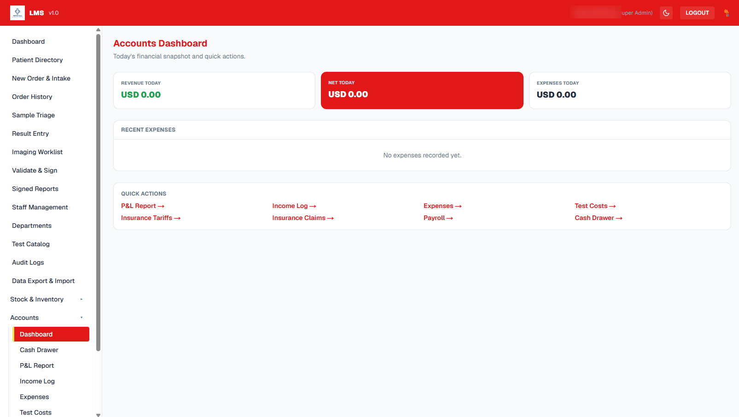Open the Cash Drawer quick action link
The image size is (739, 417).
(599, 218)
